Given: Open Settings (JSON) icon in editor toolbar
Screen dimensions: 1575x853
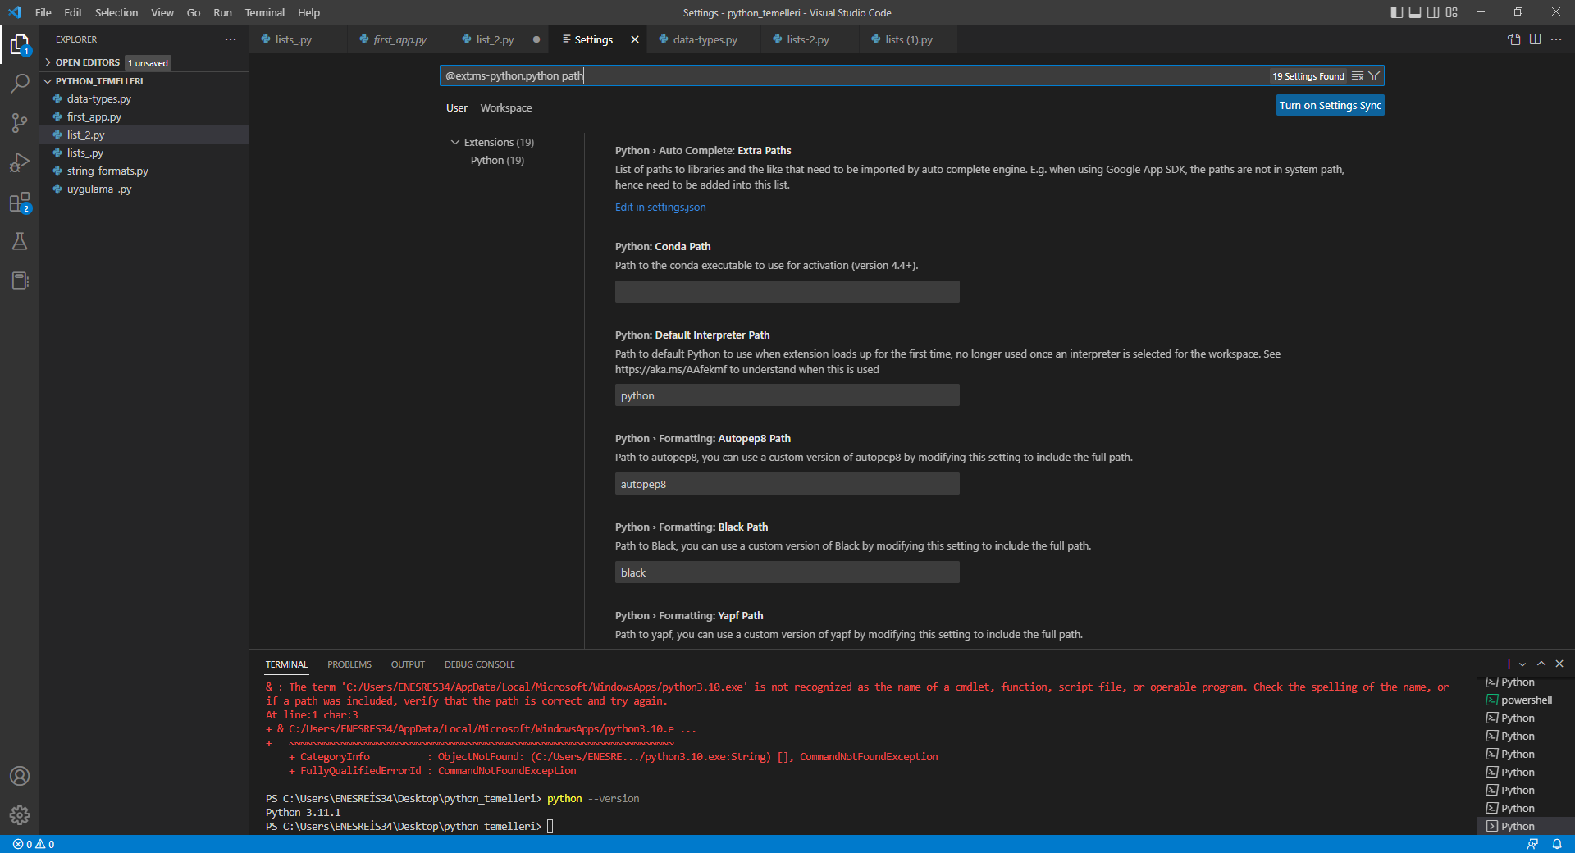Looking at the screenshot, I should [x=1514, y=39].
